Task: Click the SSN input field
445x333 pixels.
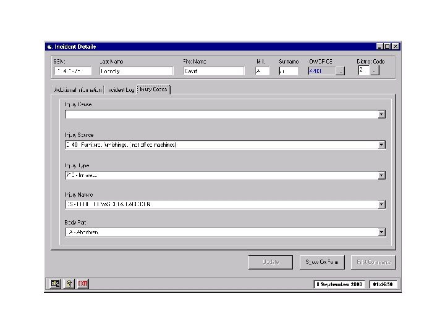Action: [x=72, y=71]
